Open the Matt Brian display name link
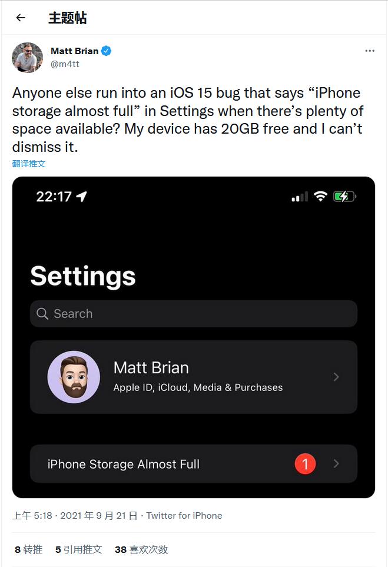 click(75, 51)
